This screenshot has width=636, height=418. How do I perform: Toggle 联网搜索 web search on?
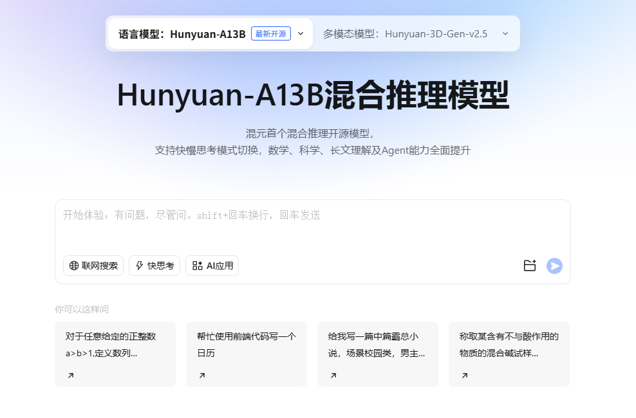click(93, 266)
